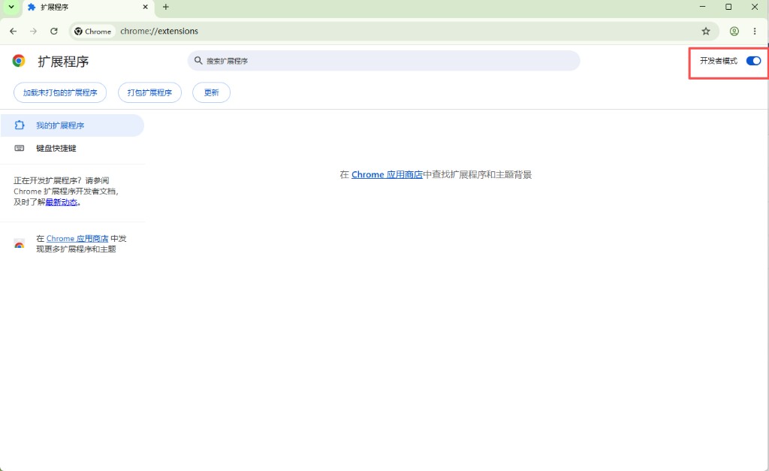Screen dimensions: 769x471
Task: Click the Chrome site info chip
Action: (x=93, y=32)
